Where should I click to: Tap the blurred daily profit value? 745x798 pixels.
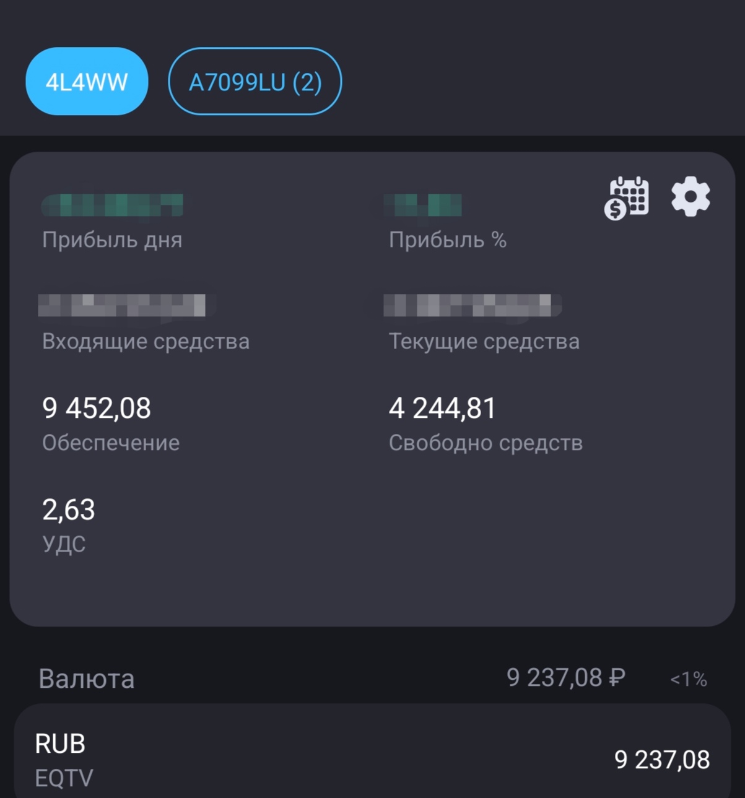click(112, 205)
